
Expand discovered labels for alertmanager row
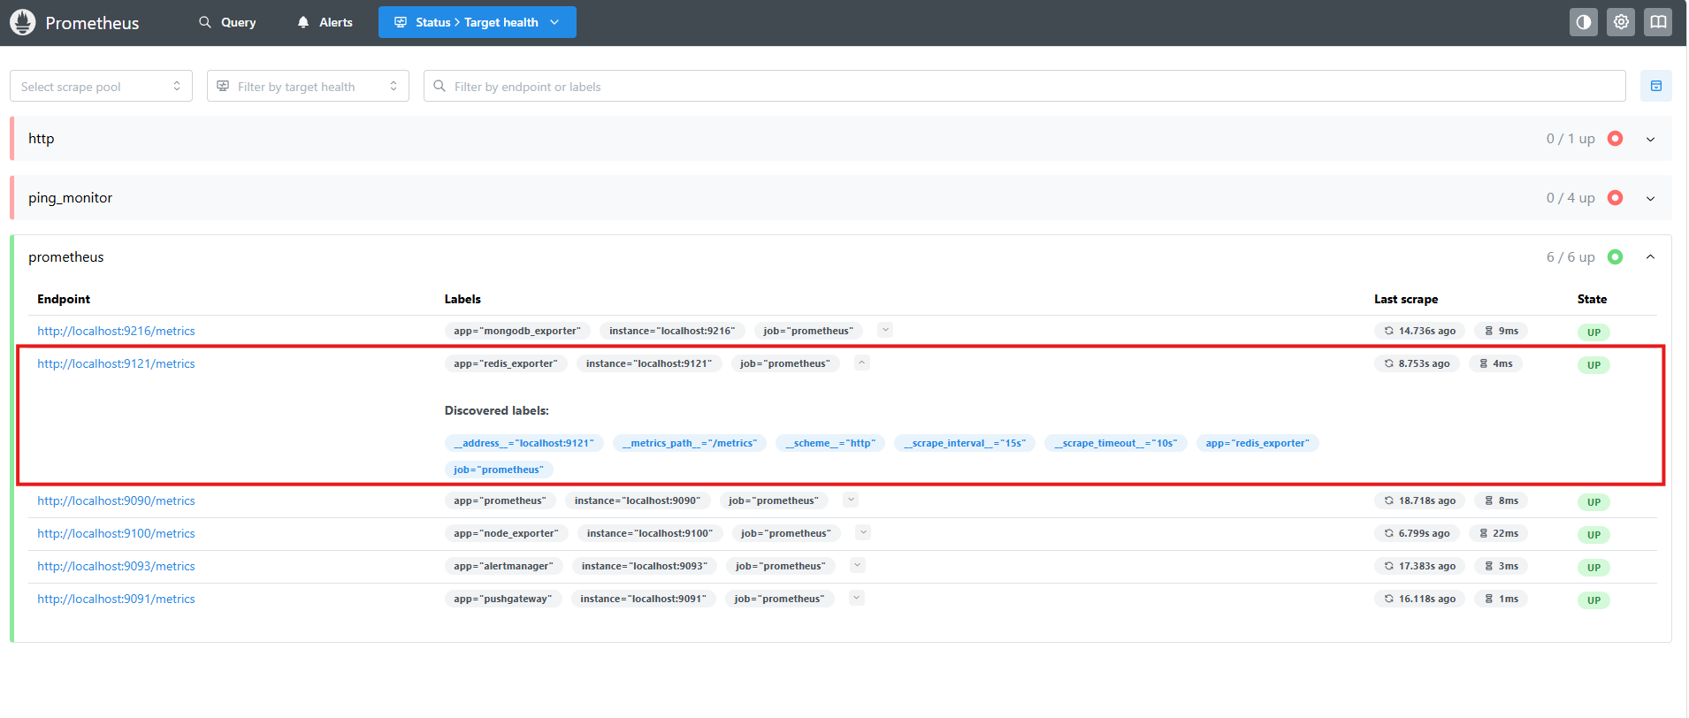(x=857, y=565)
